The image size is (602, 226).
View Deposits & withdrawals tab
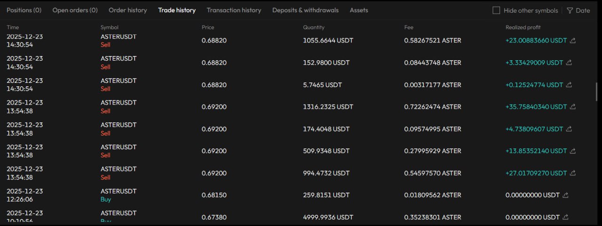[305, 10]
